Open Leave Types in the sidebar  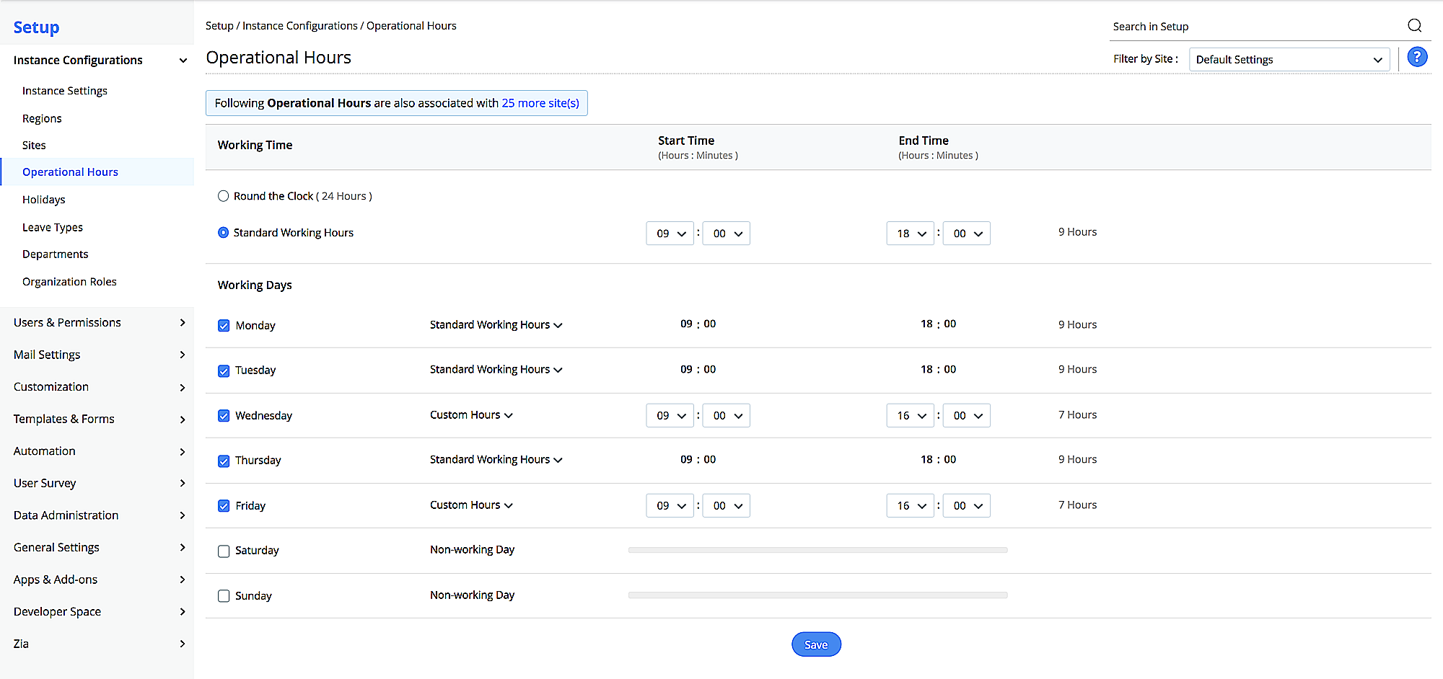click(53, 228)
